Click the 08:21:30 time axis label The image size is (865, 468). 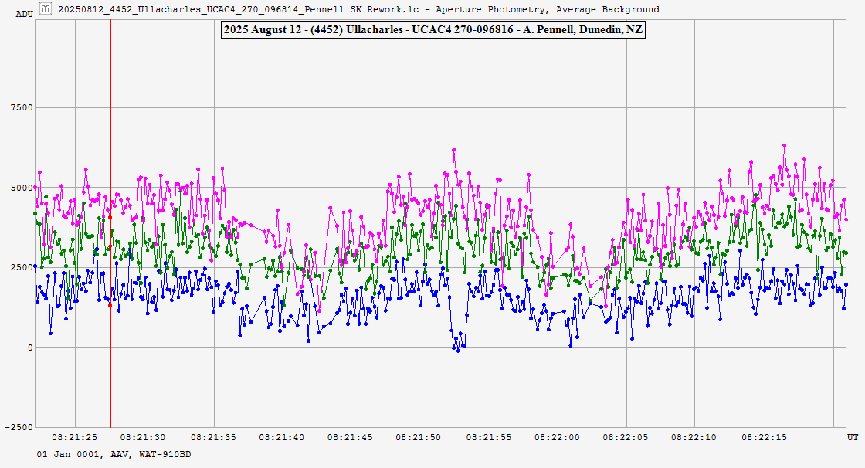144,437
